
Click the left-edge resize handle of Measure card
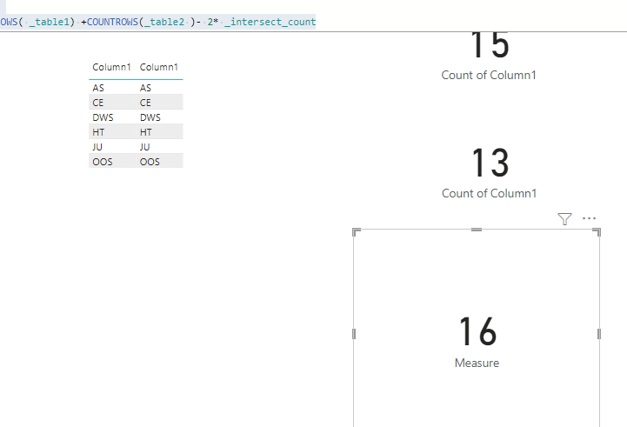click(x=354, y=334)
